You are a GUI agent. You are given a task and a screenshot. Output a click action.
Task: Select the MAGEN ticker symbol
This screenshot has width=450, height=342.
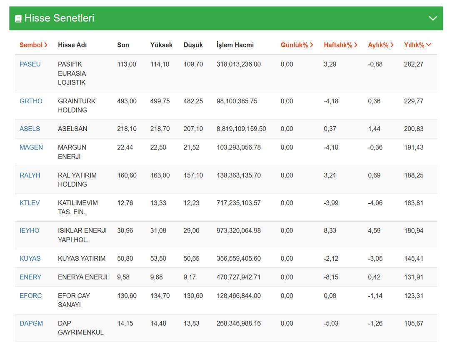(x=31, y=147)
